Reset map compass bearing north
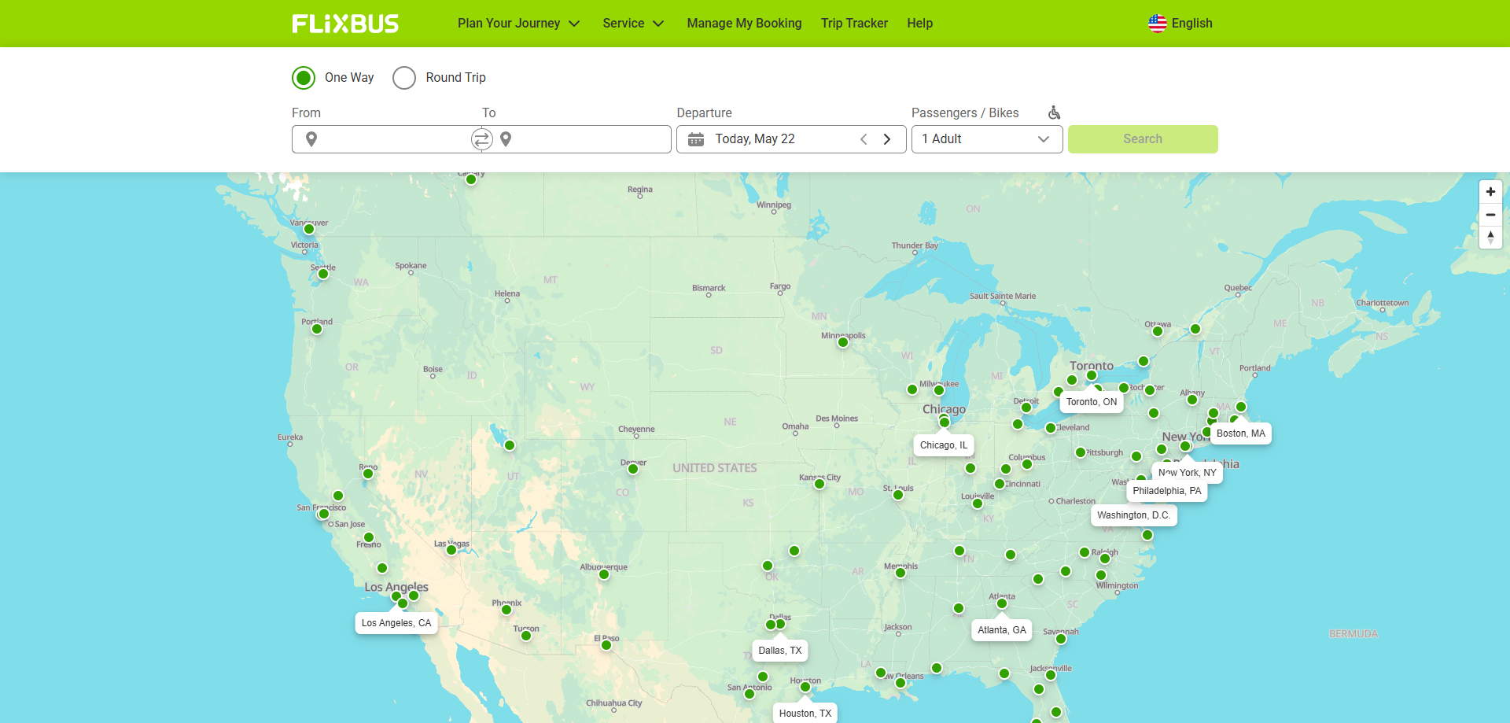The width and height of the screenshot is (1510, 723). pos(1490,238)
